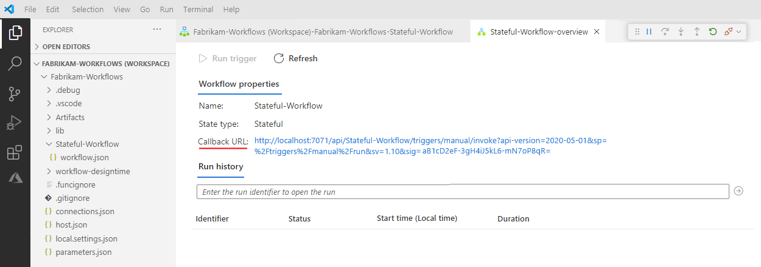Collapse the Stateful-Workflow folder
This screenshot has width=761, height=267.
pos(87,144)
